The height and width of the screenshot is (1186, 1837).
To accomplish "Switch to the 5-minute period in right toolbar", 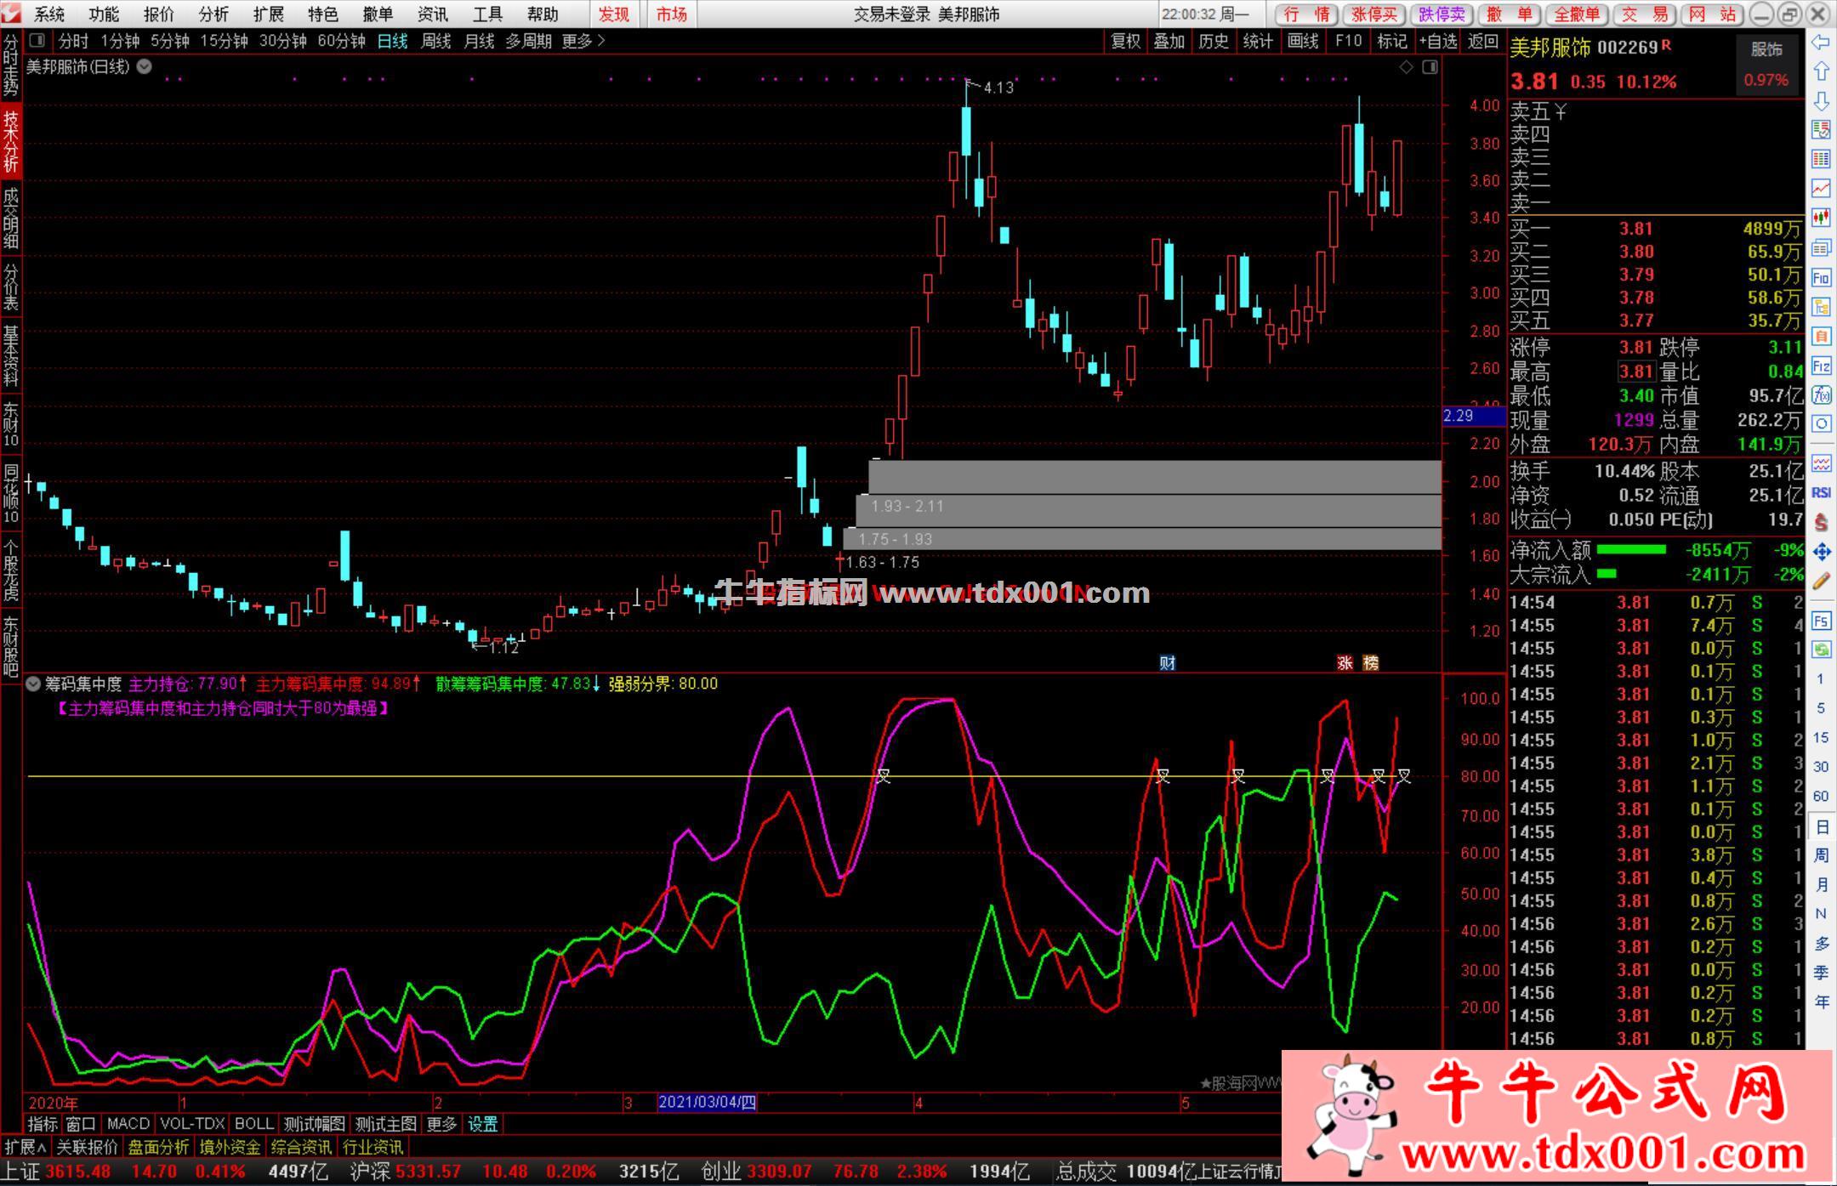I will pyautogui.click(x=1821, y=708).
